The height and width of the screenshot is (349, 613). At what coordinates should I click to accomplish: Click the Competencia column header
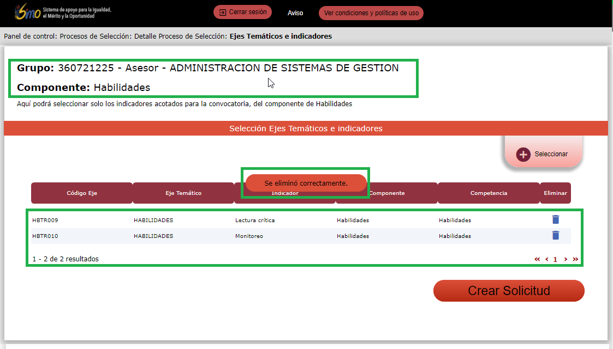pos(489,193)
